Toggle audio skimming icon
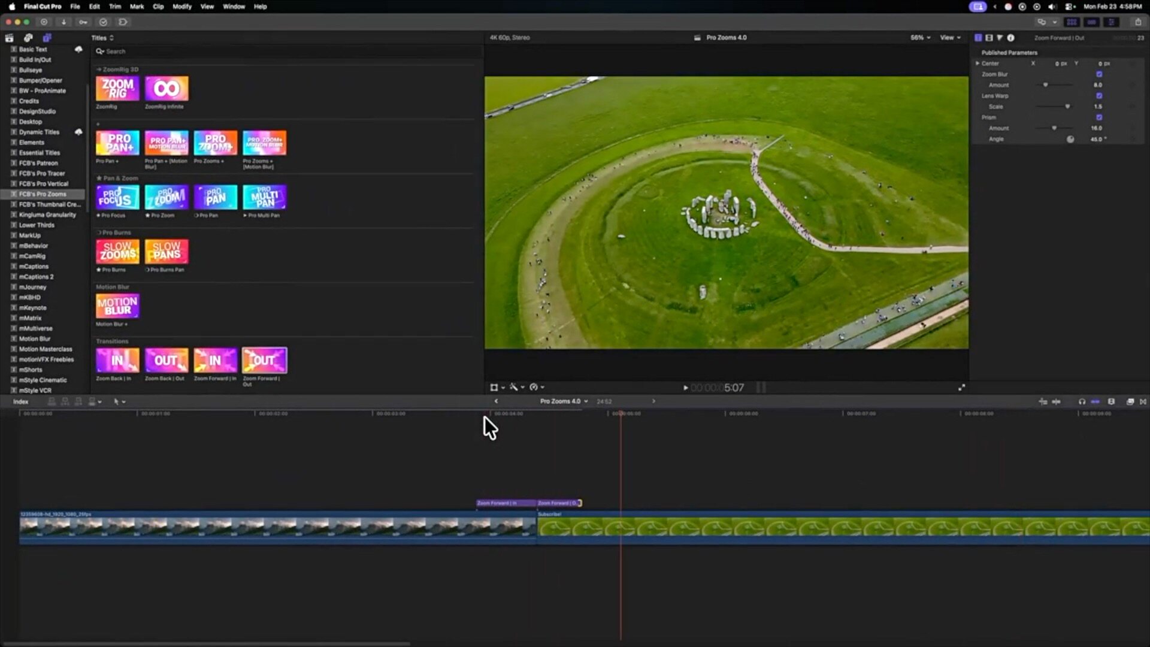The height and width of the screenshot is (647, 1150). point(1056,401)
